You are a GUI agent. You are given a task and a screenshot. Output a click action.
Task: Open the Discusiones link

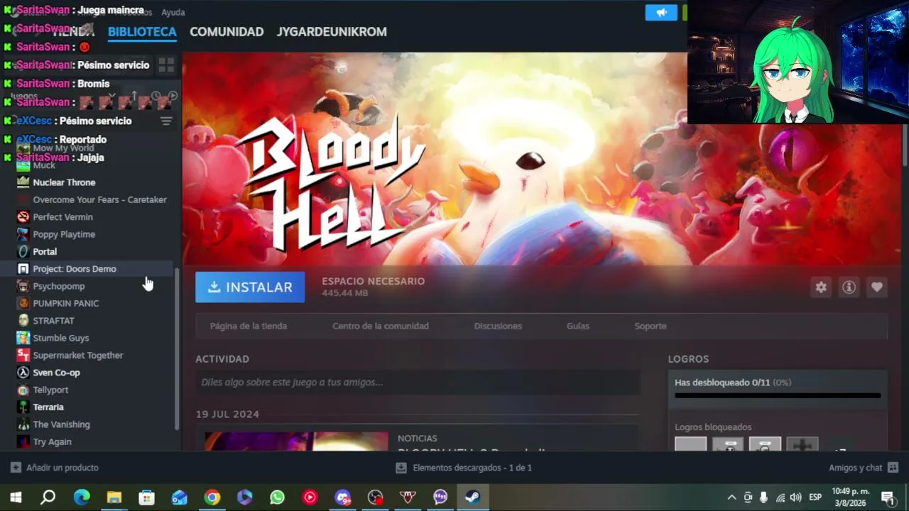coord(498,326)
